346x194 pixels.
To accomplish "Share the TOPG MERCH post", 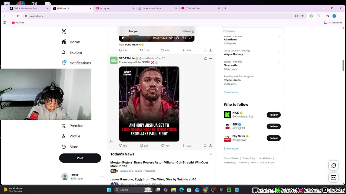I will (x=211, y=50).
